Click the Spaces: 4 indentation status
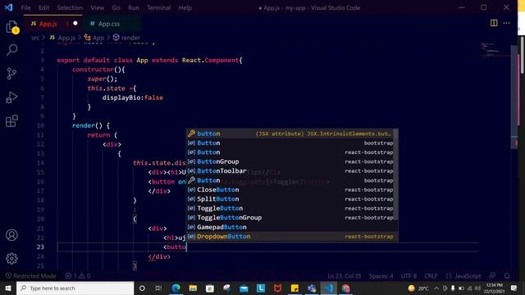This screenshot has width=525, height=295. [x=381, y=276]
